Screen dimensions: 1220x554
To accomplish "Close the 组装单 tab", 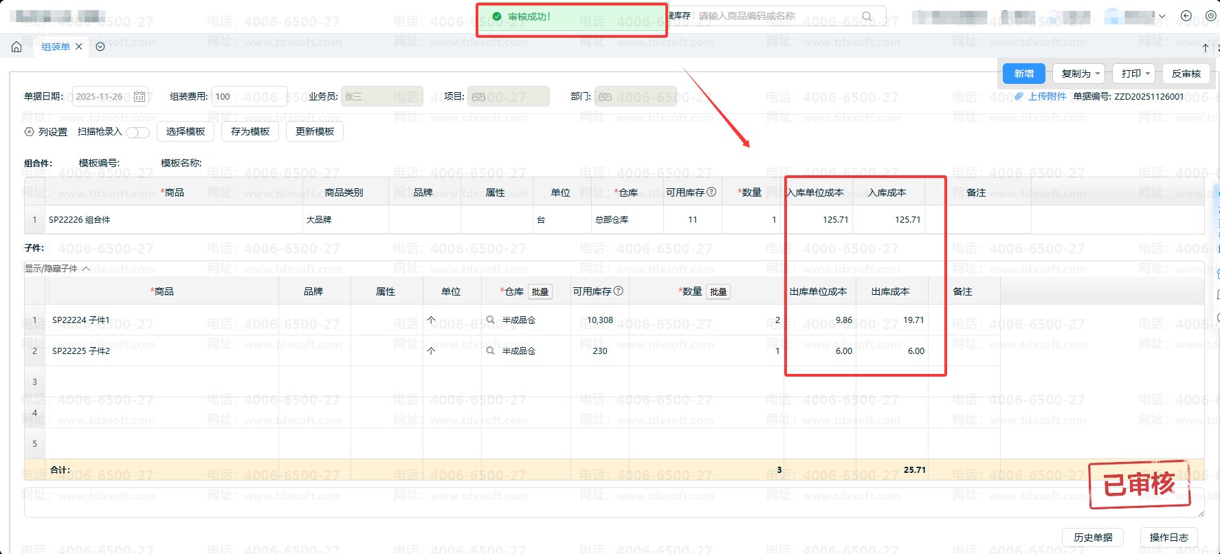I will point(79,47).
